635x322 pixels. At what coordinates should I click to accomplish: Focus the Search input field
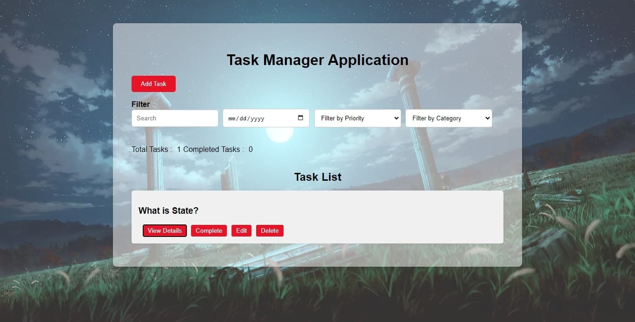(x=174, y=118)
